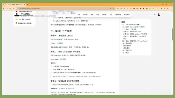175x98 pixels.
Task: Jump to 一、为什么要做这个教程? in contents
Action: 131,24
